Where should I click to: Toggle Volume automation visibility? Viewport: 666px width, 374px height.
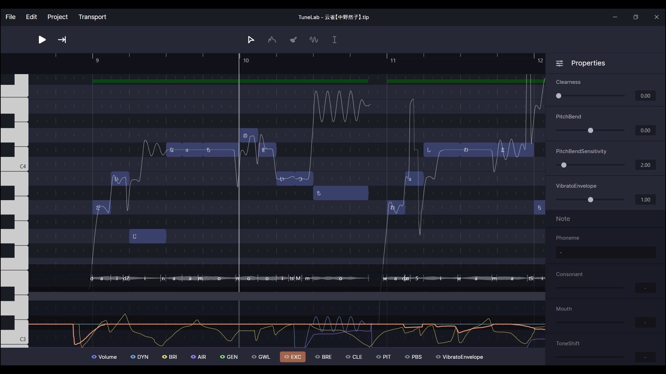104,357
